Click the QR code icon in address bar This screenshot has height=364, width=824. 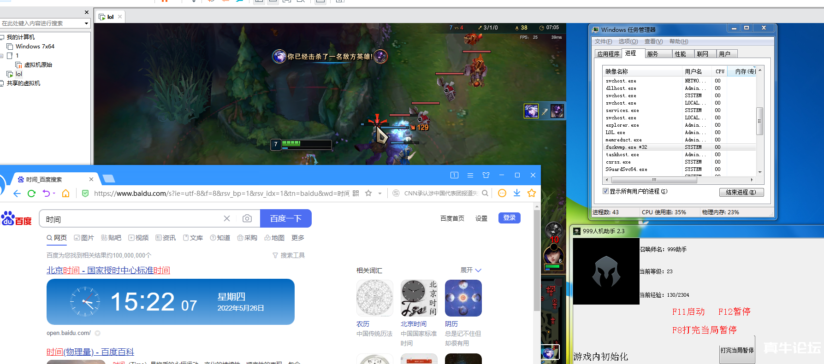(x=356, y=194)
